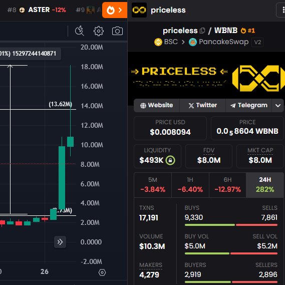
Task: Click the MAKERS 4,279 value
Action: (x=149, y=274)
